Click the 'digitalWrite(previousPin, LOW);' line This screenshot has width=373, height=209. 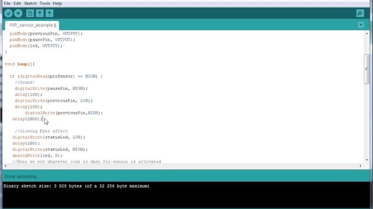(54, 100)
